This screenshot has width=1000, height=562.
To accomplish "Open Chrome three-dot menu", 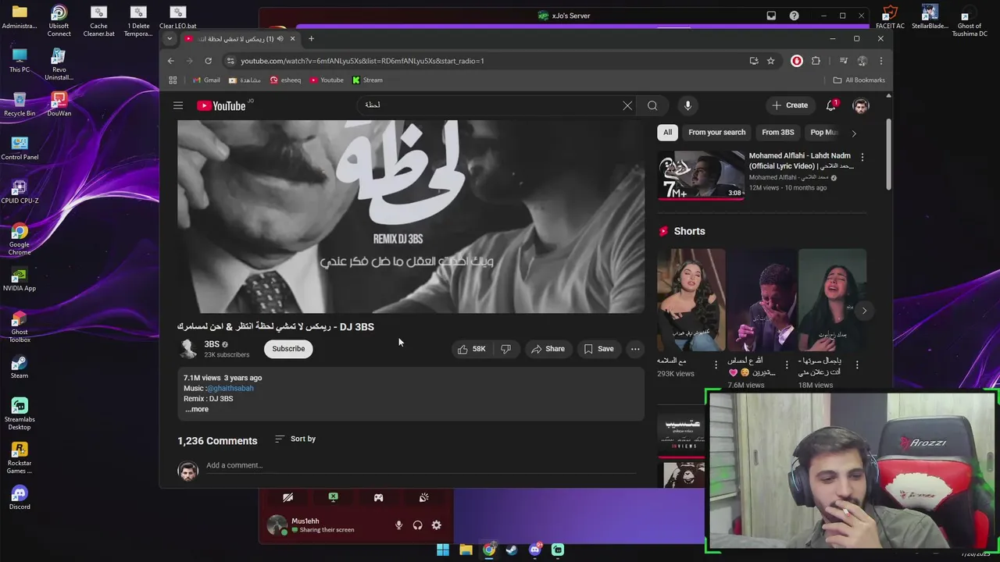I will coord(880,61).
